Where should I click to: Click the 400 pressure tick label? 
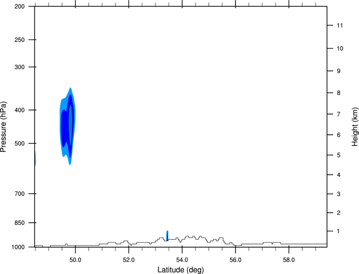[20, 110]
